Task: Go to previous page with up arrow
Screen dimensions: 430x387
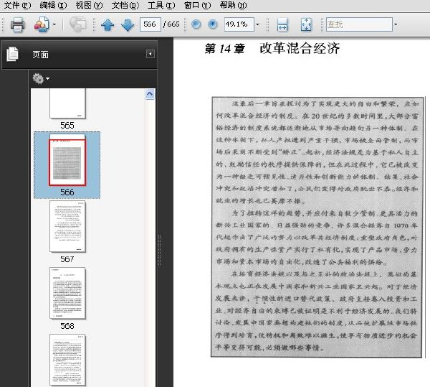Action: pos(107,24)
